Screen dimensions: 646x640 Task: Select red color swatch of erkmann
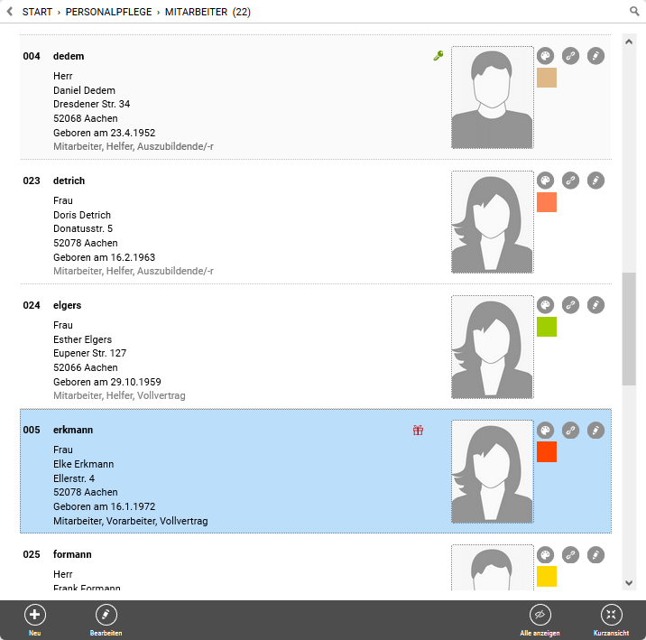tap(547, 451)
